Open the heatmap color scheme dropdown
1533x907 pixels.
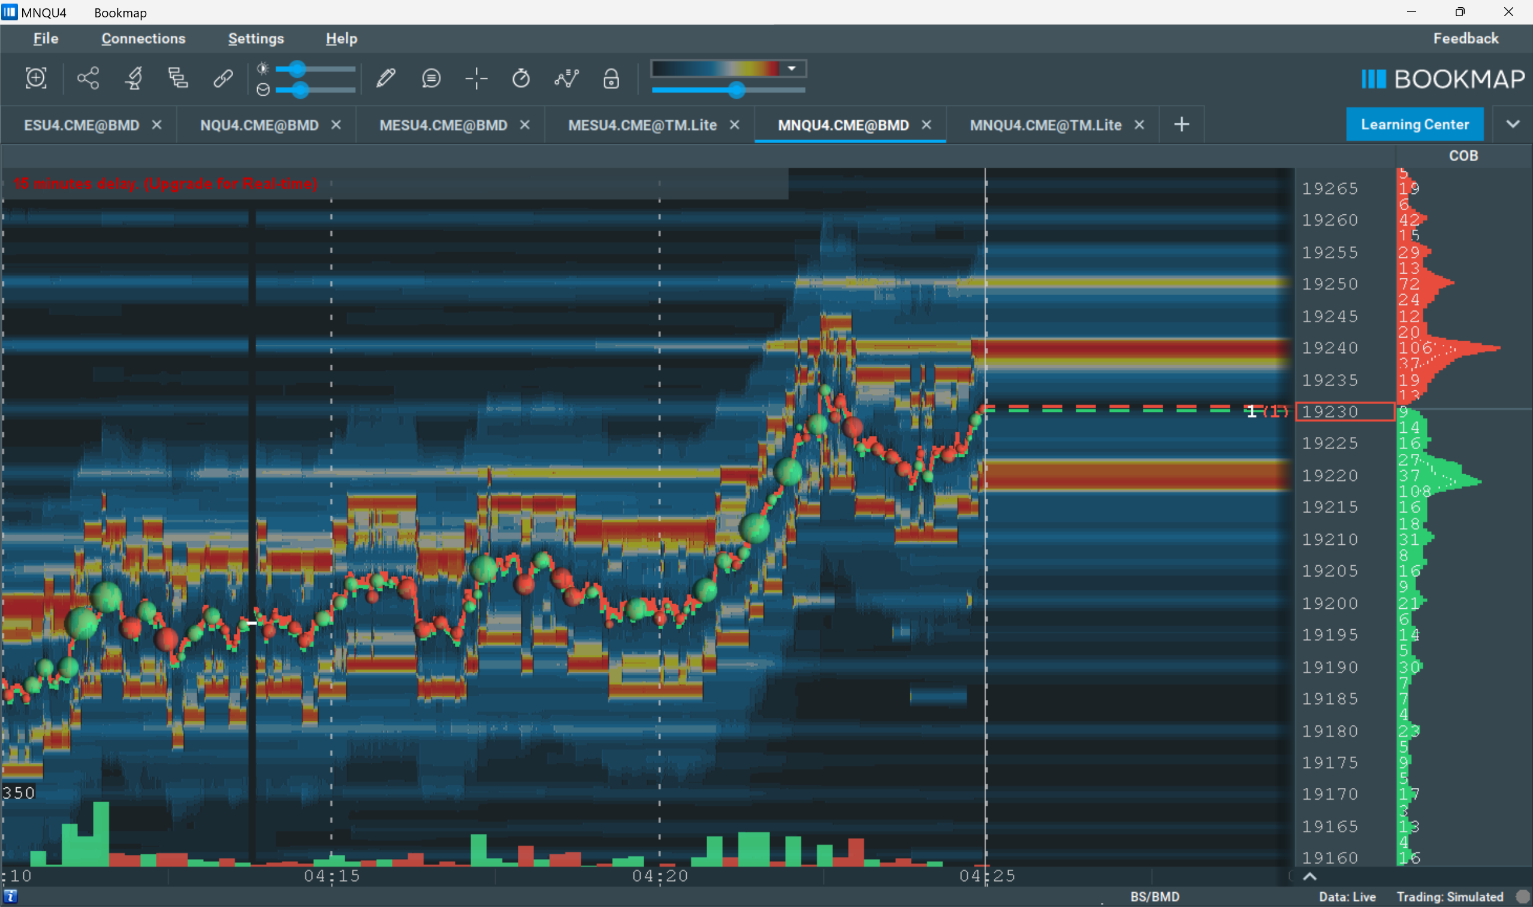792,68
